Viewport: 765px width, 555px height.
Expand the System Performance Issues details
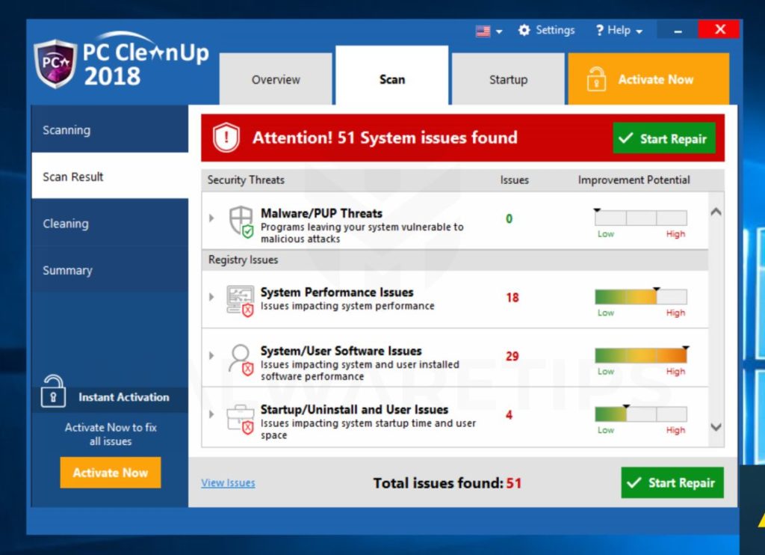click(211, 296)
